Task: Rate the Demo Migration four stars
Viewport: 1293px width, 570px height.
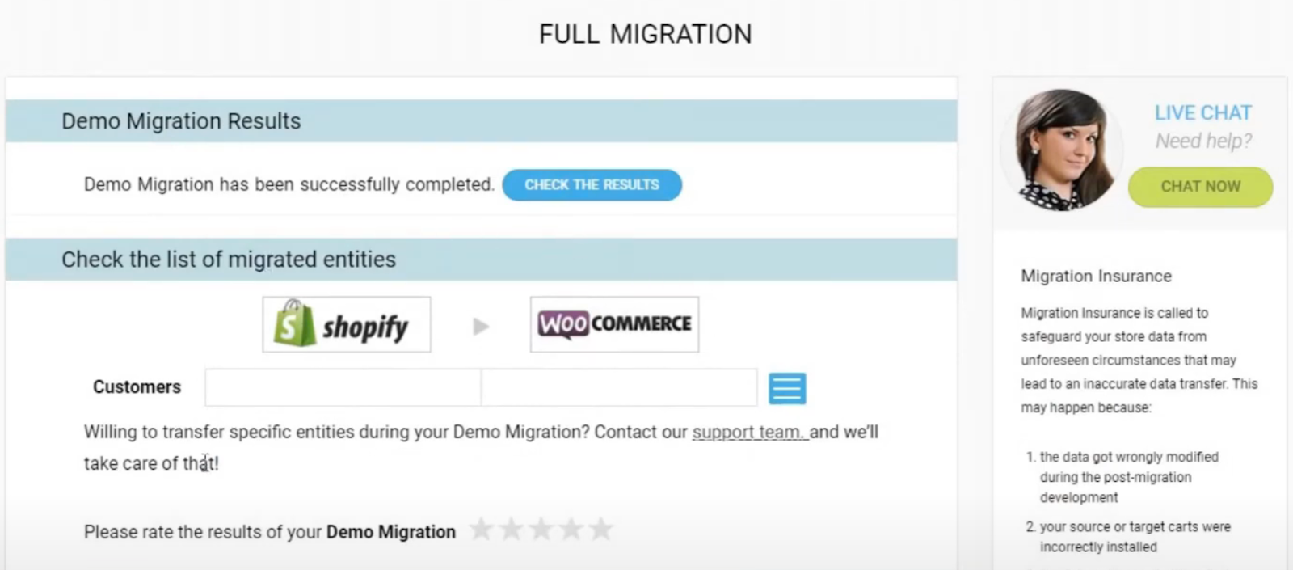Action: [x=571, y=530]
